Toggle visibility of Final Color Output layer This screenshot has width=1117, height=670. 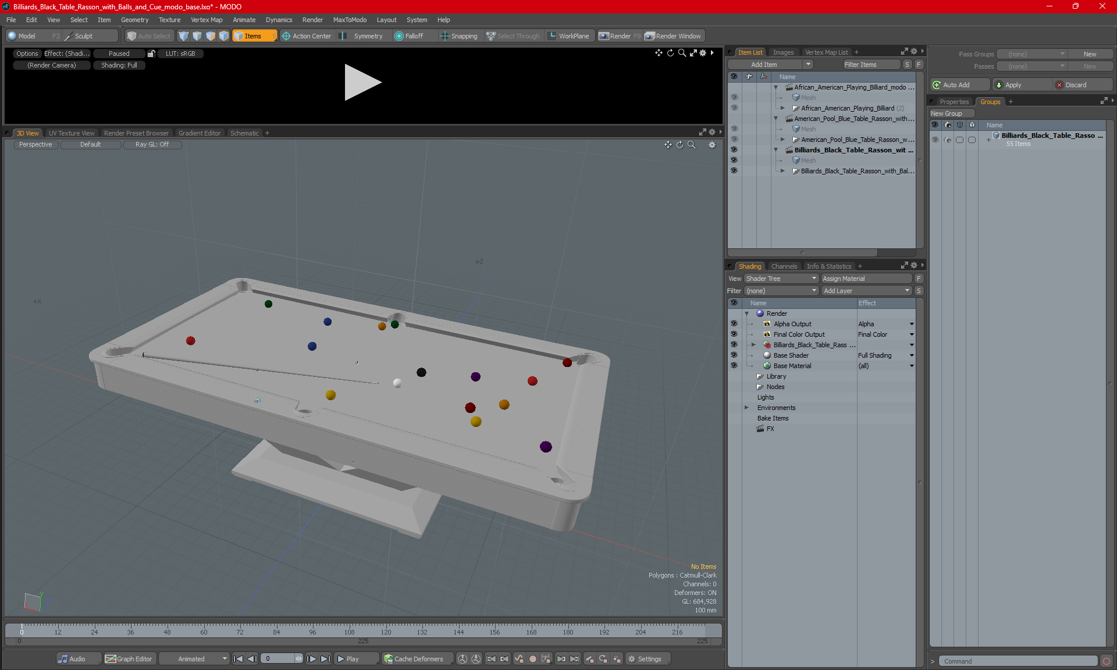(x=734, y=334)
